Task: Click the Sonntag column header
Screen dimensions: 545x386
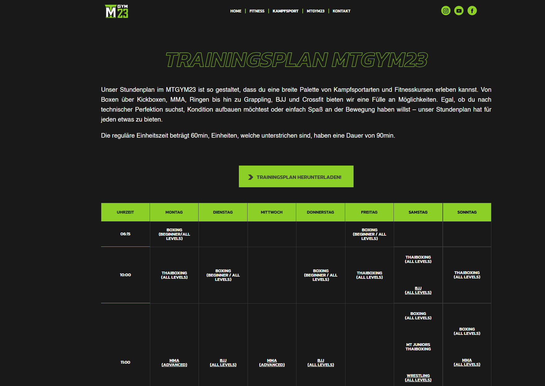Action: (467, 212)
